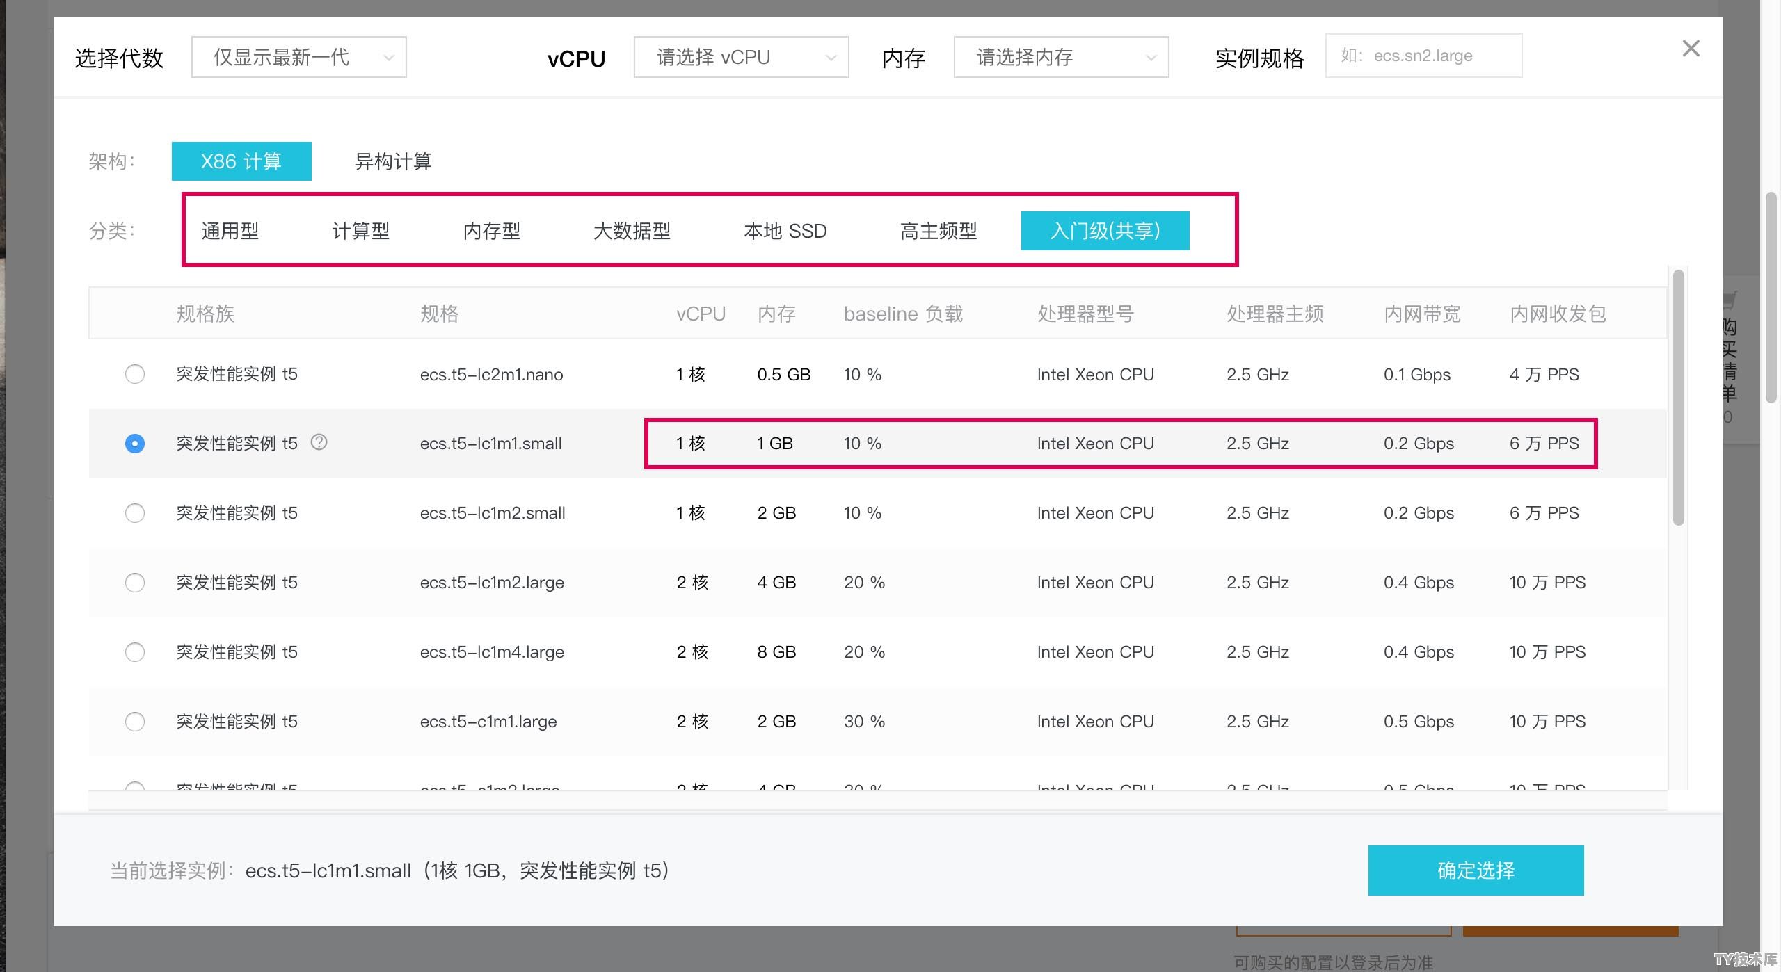
Task: Open help icon beside 突发性能实例 t5
Action: (x=319, y=442)
